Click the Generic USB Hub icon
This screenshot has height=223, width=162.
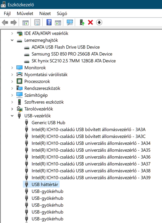[x=26, y=122]
